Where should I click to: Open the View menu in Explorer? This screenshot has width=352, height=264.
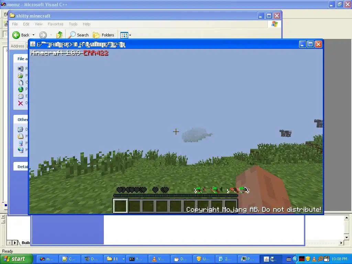38,24
